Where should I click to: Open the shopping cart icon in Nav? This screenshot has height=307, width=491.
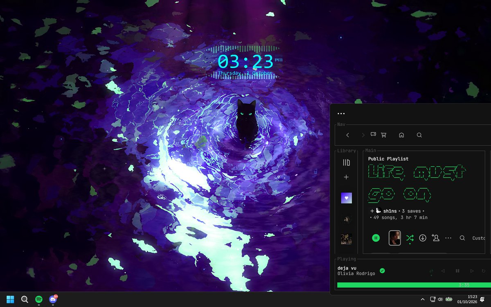(x=383, y=135)
